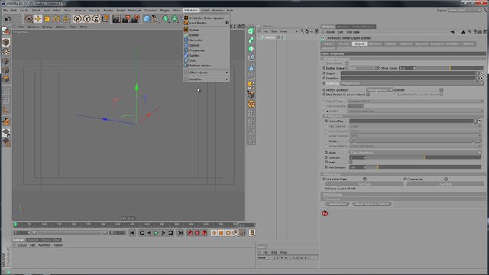Choose System from X-Particles menu
489x275 pixels.
point(207,30)
